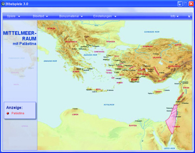Open the Info menu
Screen dimensions: 195x153
click(x=173, y=16)
